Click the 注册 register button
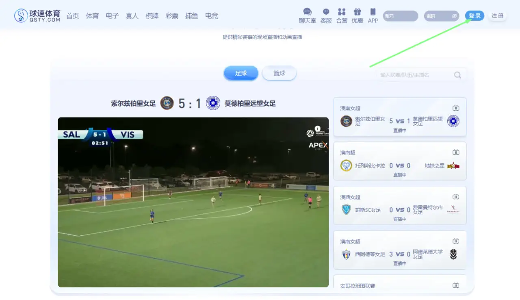Image resolution: width=520 pixels, height=300 pixels. (497, 16)
